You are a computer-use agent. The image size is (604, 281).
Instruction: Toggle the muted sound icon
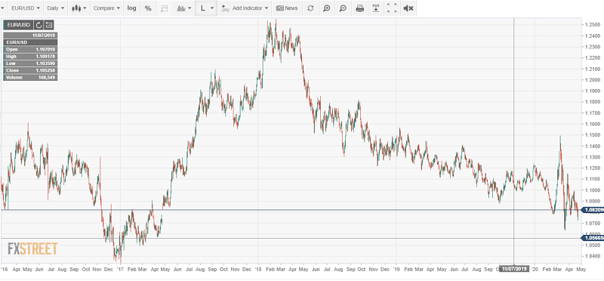click(x=408, y=8)
